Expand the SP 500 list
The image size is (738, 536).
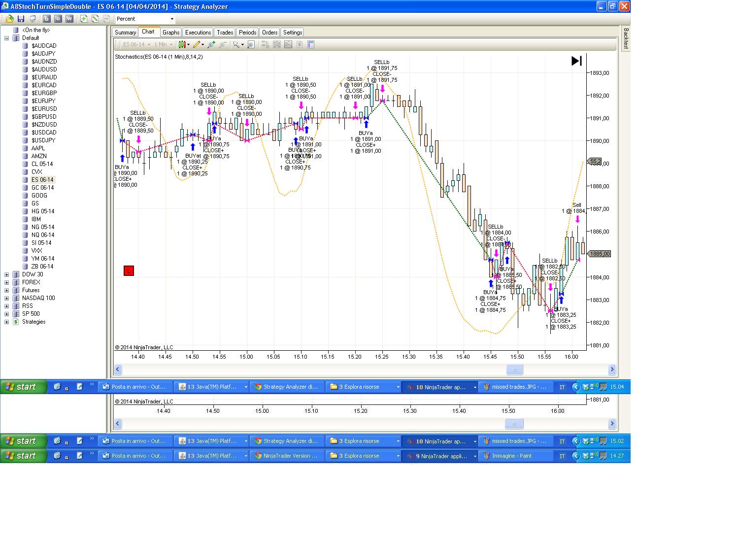[7, 314]
